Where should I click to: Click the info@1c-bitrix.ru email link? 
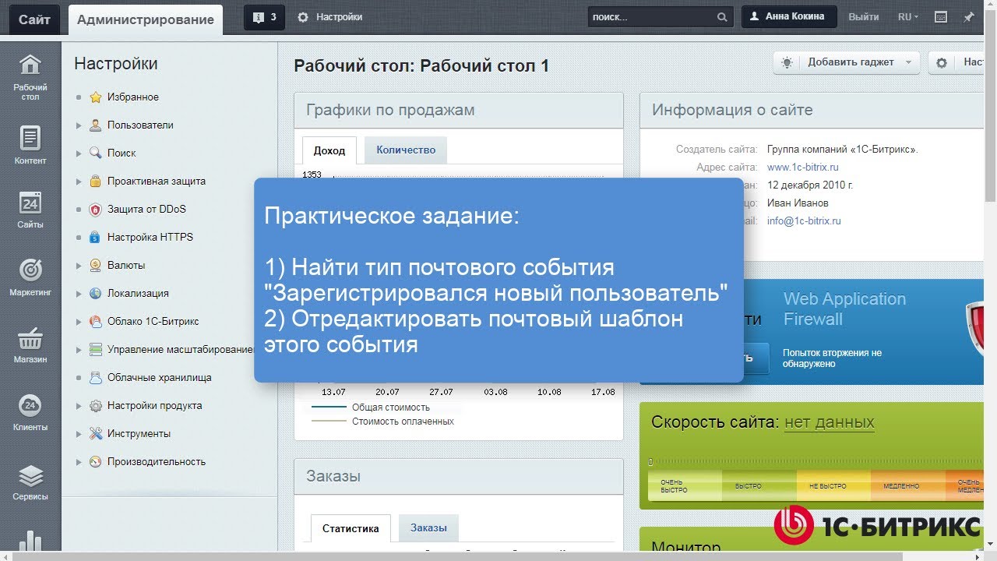point(804,221)
